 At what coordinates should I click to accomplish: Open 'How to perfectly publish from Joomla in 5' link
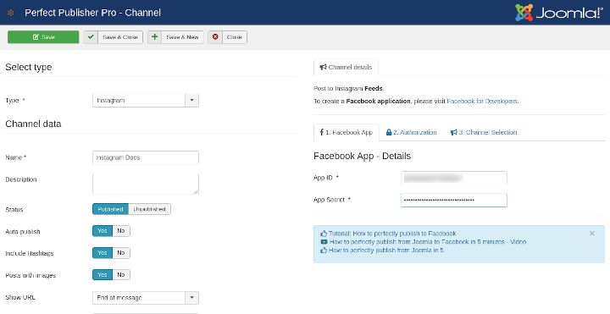[386, 251]
